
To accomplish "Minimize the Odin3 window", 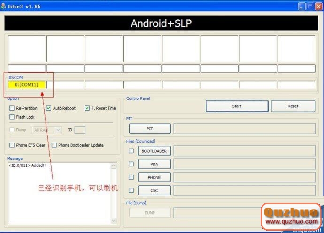I will click(x=301, y=7).
